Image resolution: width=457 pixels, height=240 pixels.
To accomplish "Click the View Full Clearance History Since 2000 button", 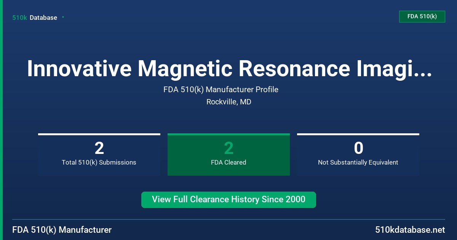I will (x=228, y=200).
